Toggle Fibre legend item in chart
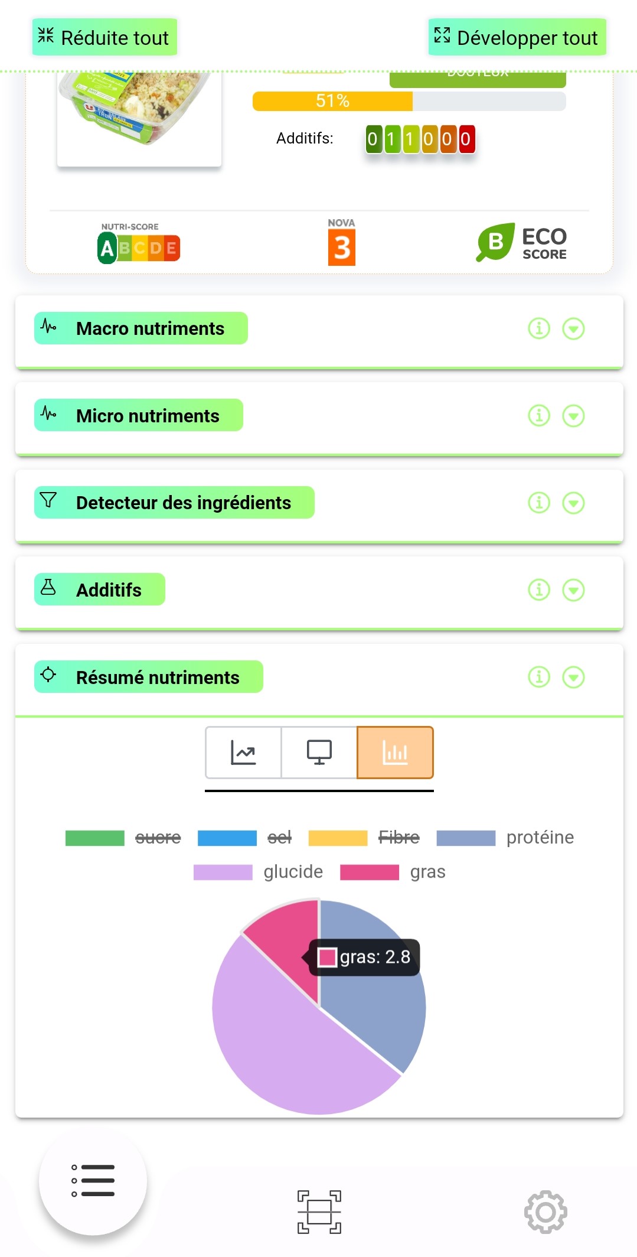This screenshot has width=637, height=1257. 364,838
